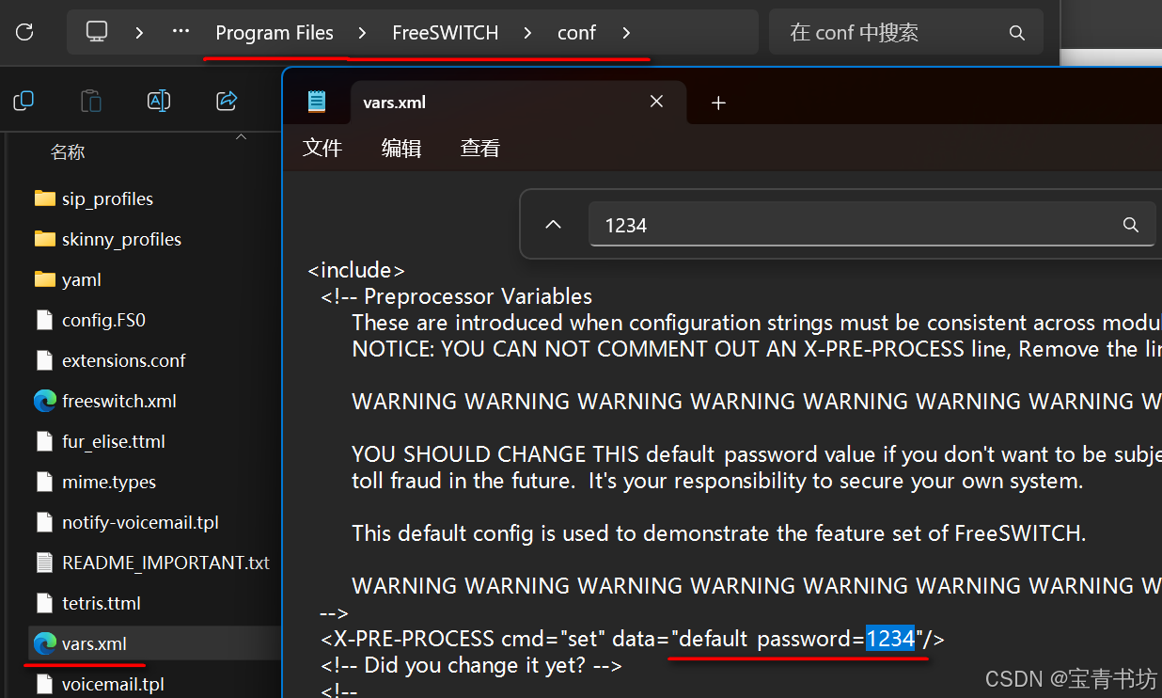Click the <include> line in the editor
The image size is (1162, 698).
(356, 270)
